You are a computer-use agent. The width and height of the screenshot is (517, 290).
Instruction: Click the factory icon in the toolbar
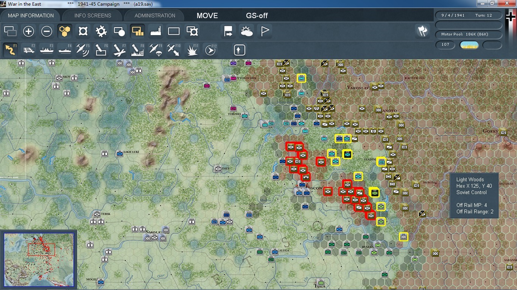[156, 31]
